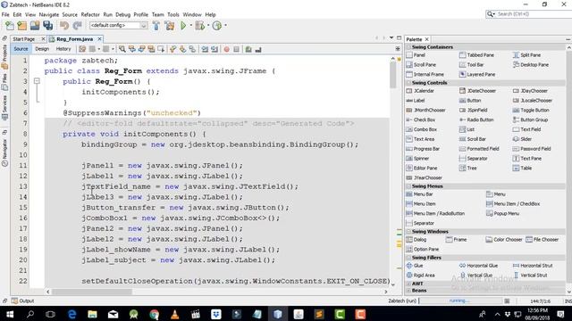Select Tabbed Pane in Palette
The image size is (572, 321).
(476, 55)
